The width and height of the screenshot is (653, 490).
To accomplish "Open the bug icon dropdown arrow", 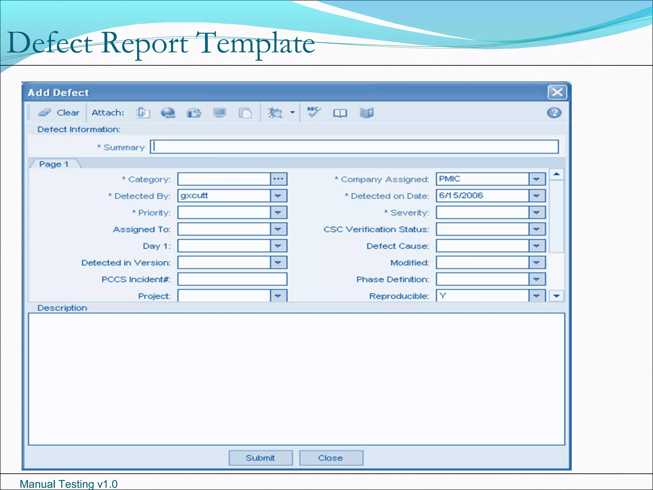I will click(x=292, y=112).
